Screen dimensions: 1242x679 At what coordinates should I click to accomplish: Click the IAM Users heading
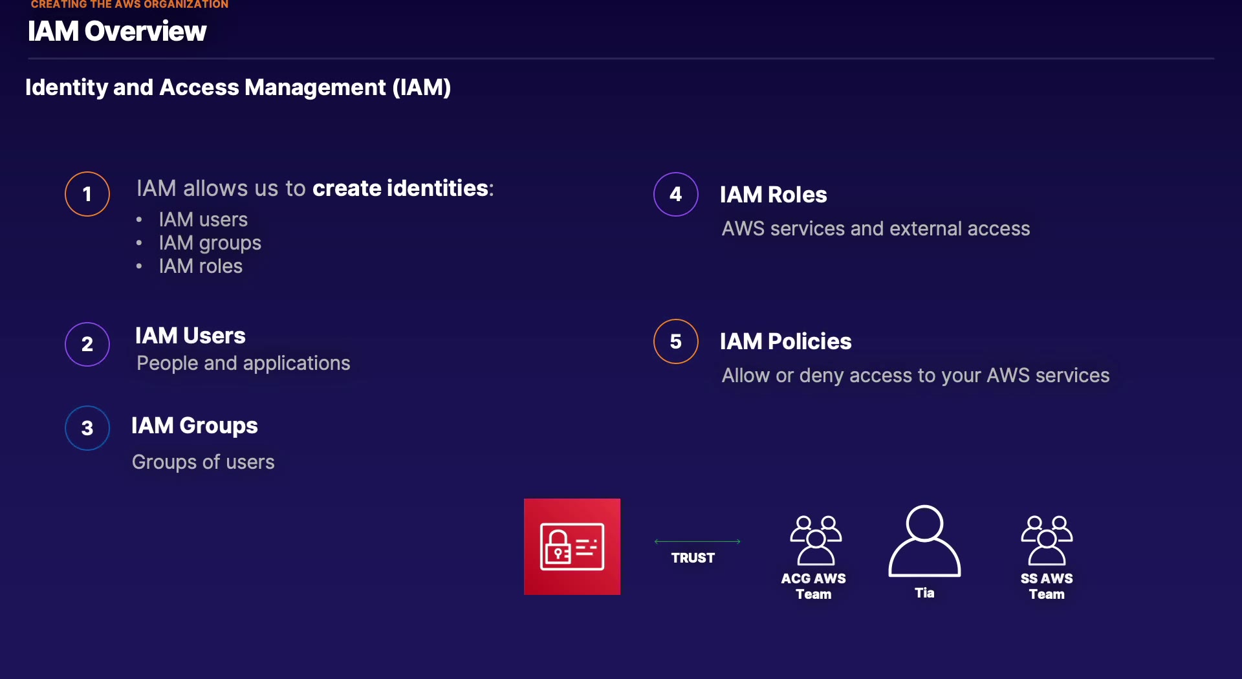(190, 336)
